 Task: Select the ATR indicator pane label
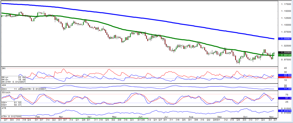coord(4,108)
